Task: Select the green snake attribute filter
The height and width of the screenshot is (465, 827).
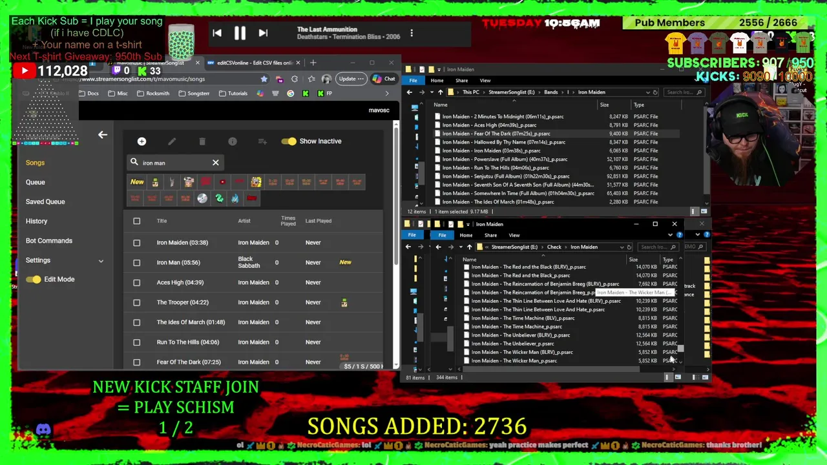Action: (219, 198)
